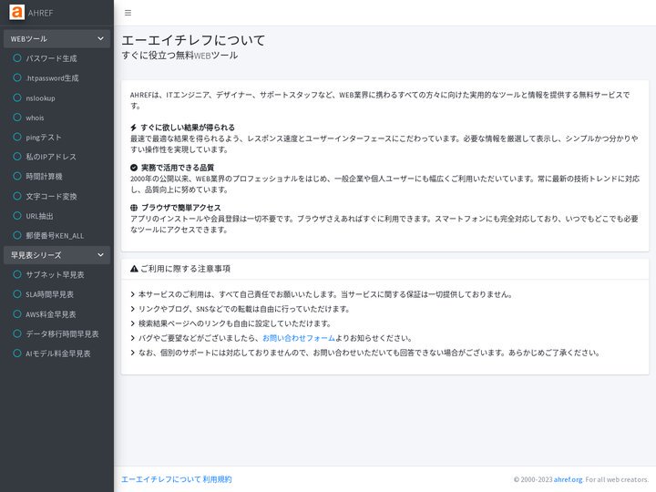656x492 pixels.
Task: Open AIモデル料金早見表
Action: pos(56,354)
